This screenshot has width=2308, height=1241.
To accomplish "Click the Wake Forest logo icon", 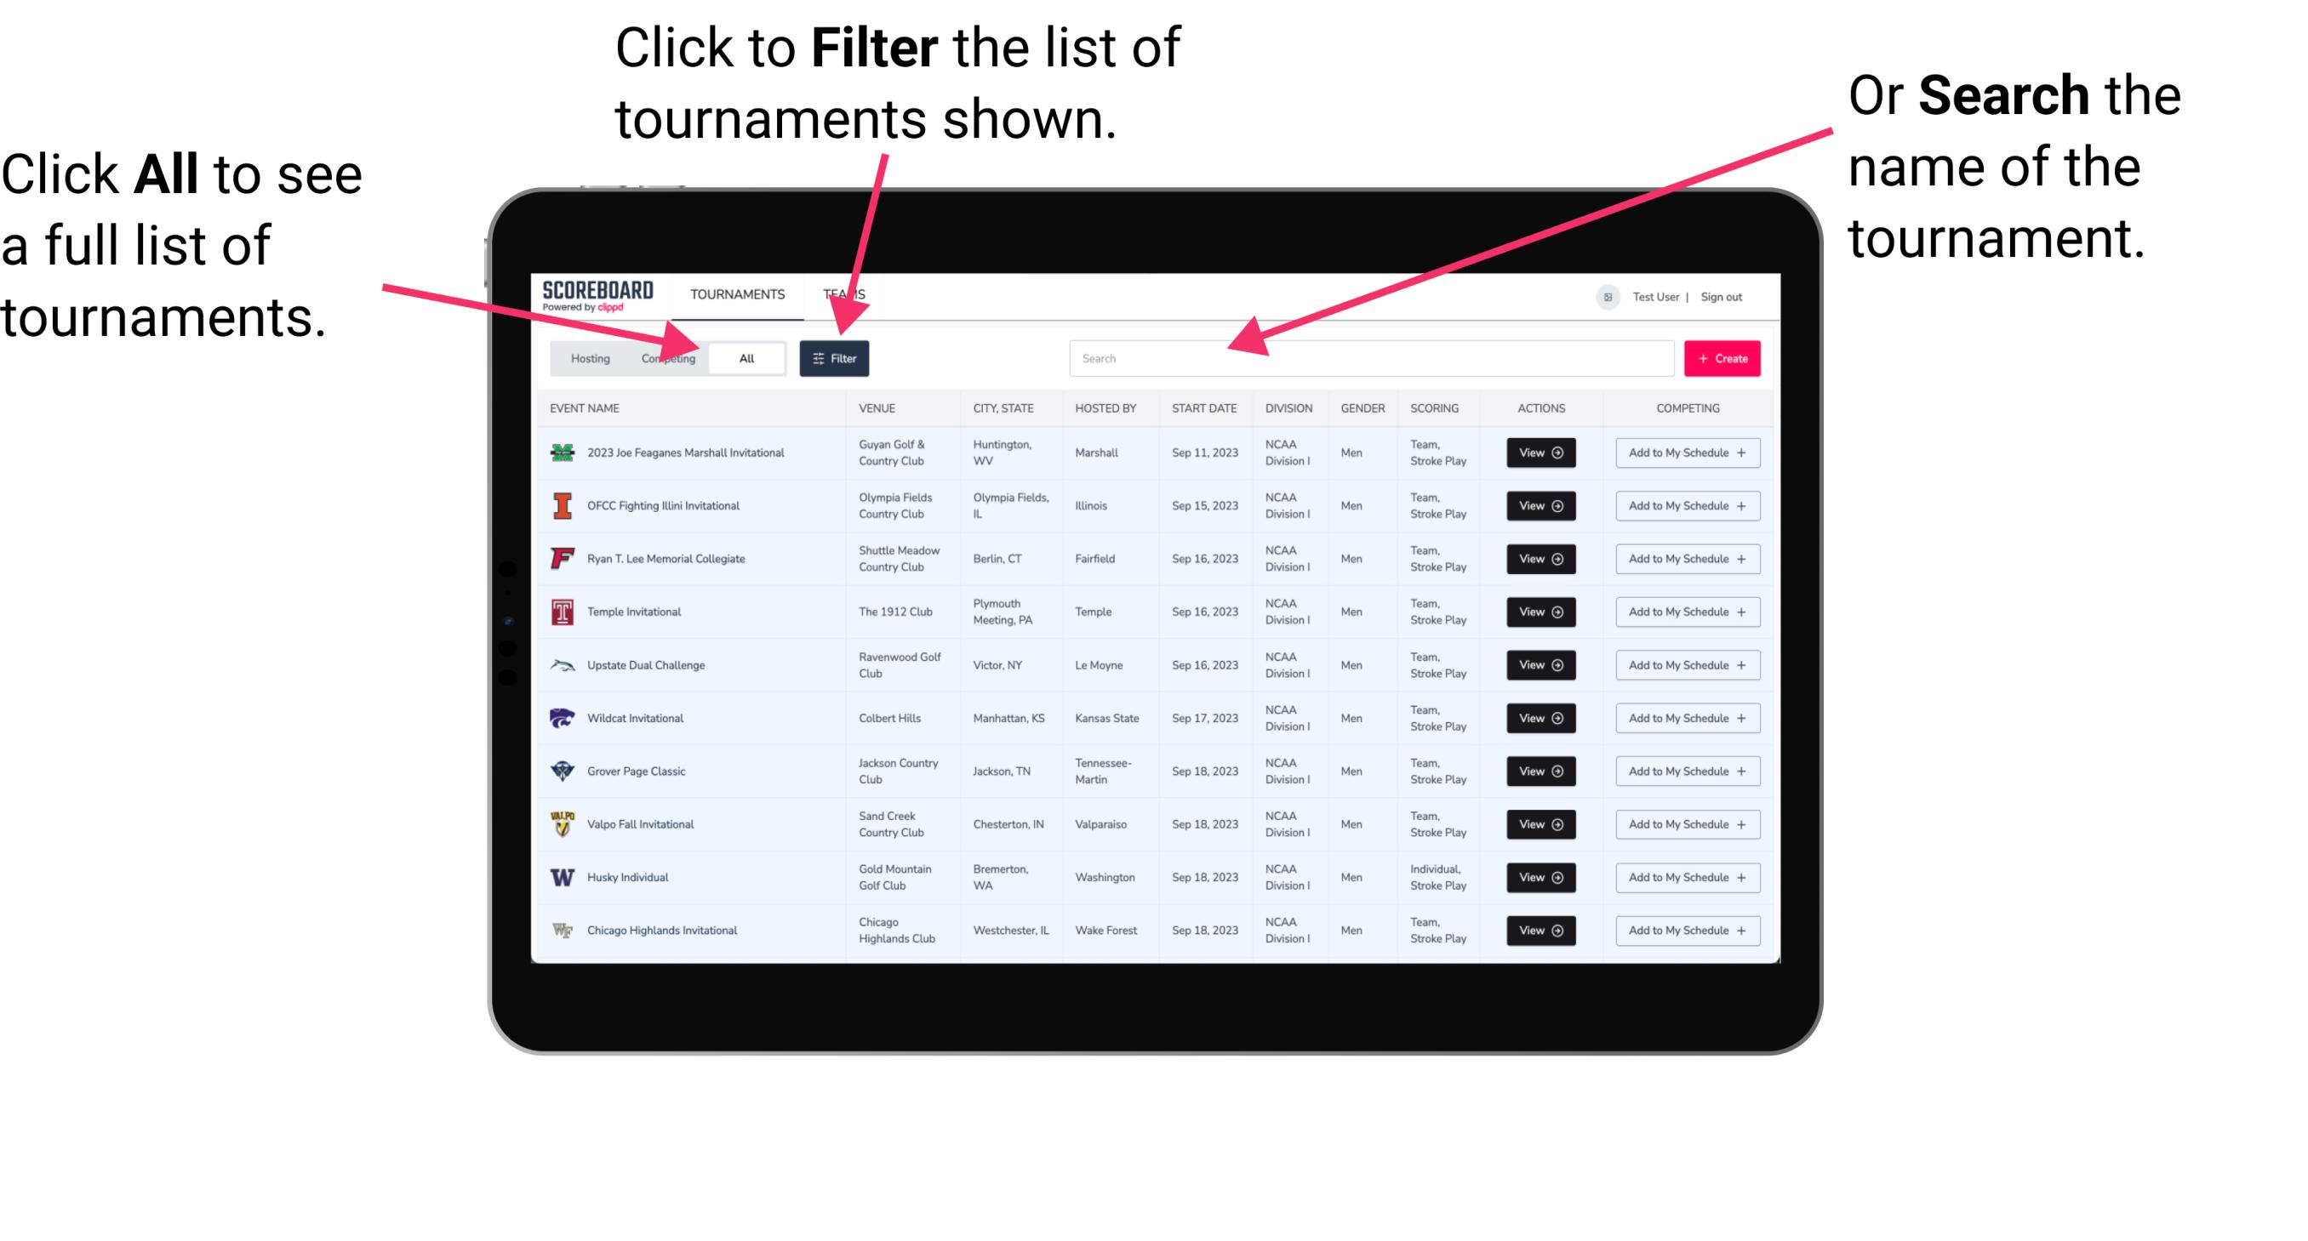I will (x=564, y=929).
